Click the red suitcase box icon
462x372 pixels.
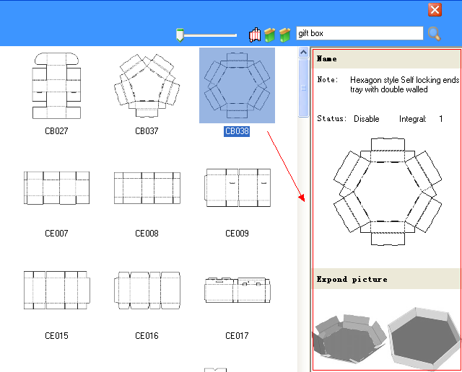point(255,35)
